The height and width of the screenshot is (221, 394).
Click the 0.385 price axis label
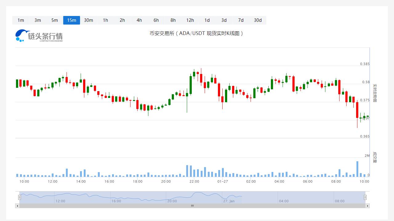point(365,64)
